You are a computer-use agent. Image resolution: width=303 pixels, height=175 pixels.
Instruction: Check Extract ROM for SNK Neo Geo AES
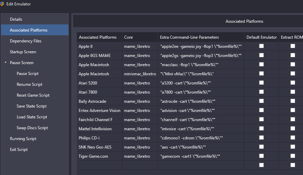pyautogui.click(x=293, y=147)
